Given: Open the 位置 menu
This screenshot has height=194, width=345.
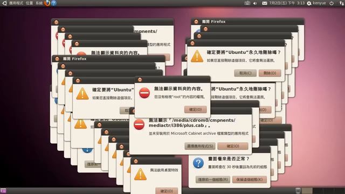Looking at the screenshot, I should (x=29, y=3).
